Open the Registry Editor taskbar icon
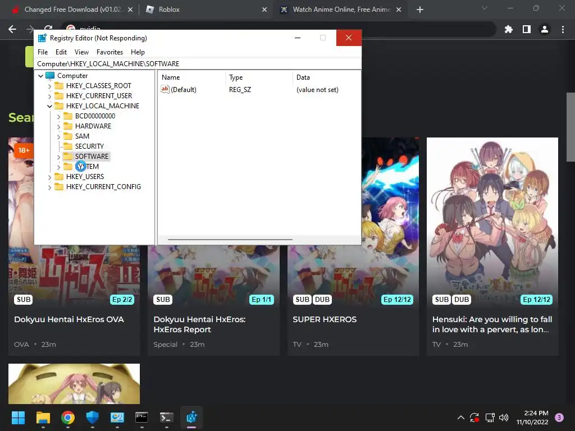This screenshot has height=431, width=575. [x=191, y=418]
